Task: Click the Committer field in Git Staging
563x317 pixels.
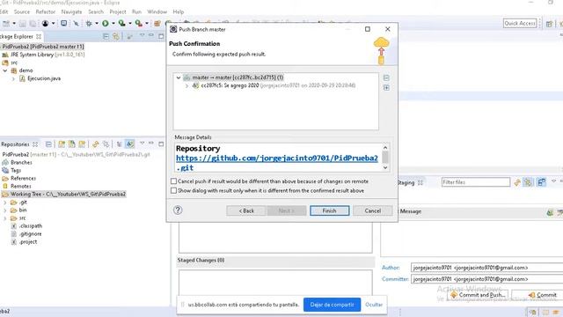Action: click(486, 279)
